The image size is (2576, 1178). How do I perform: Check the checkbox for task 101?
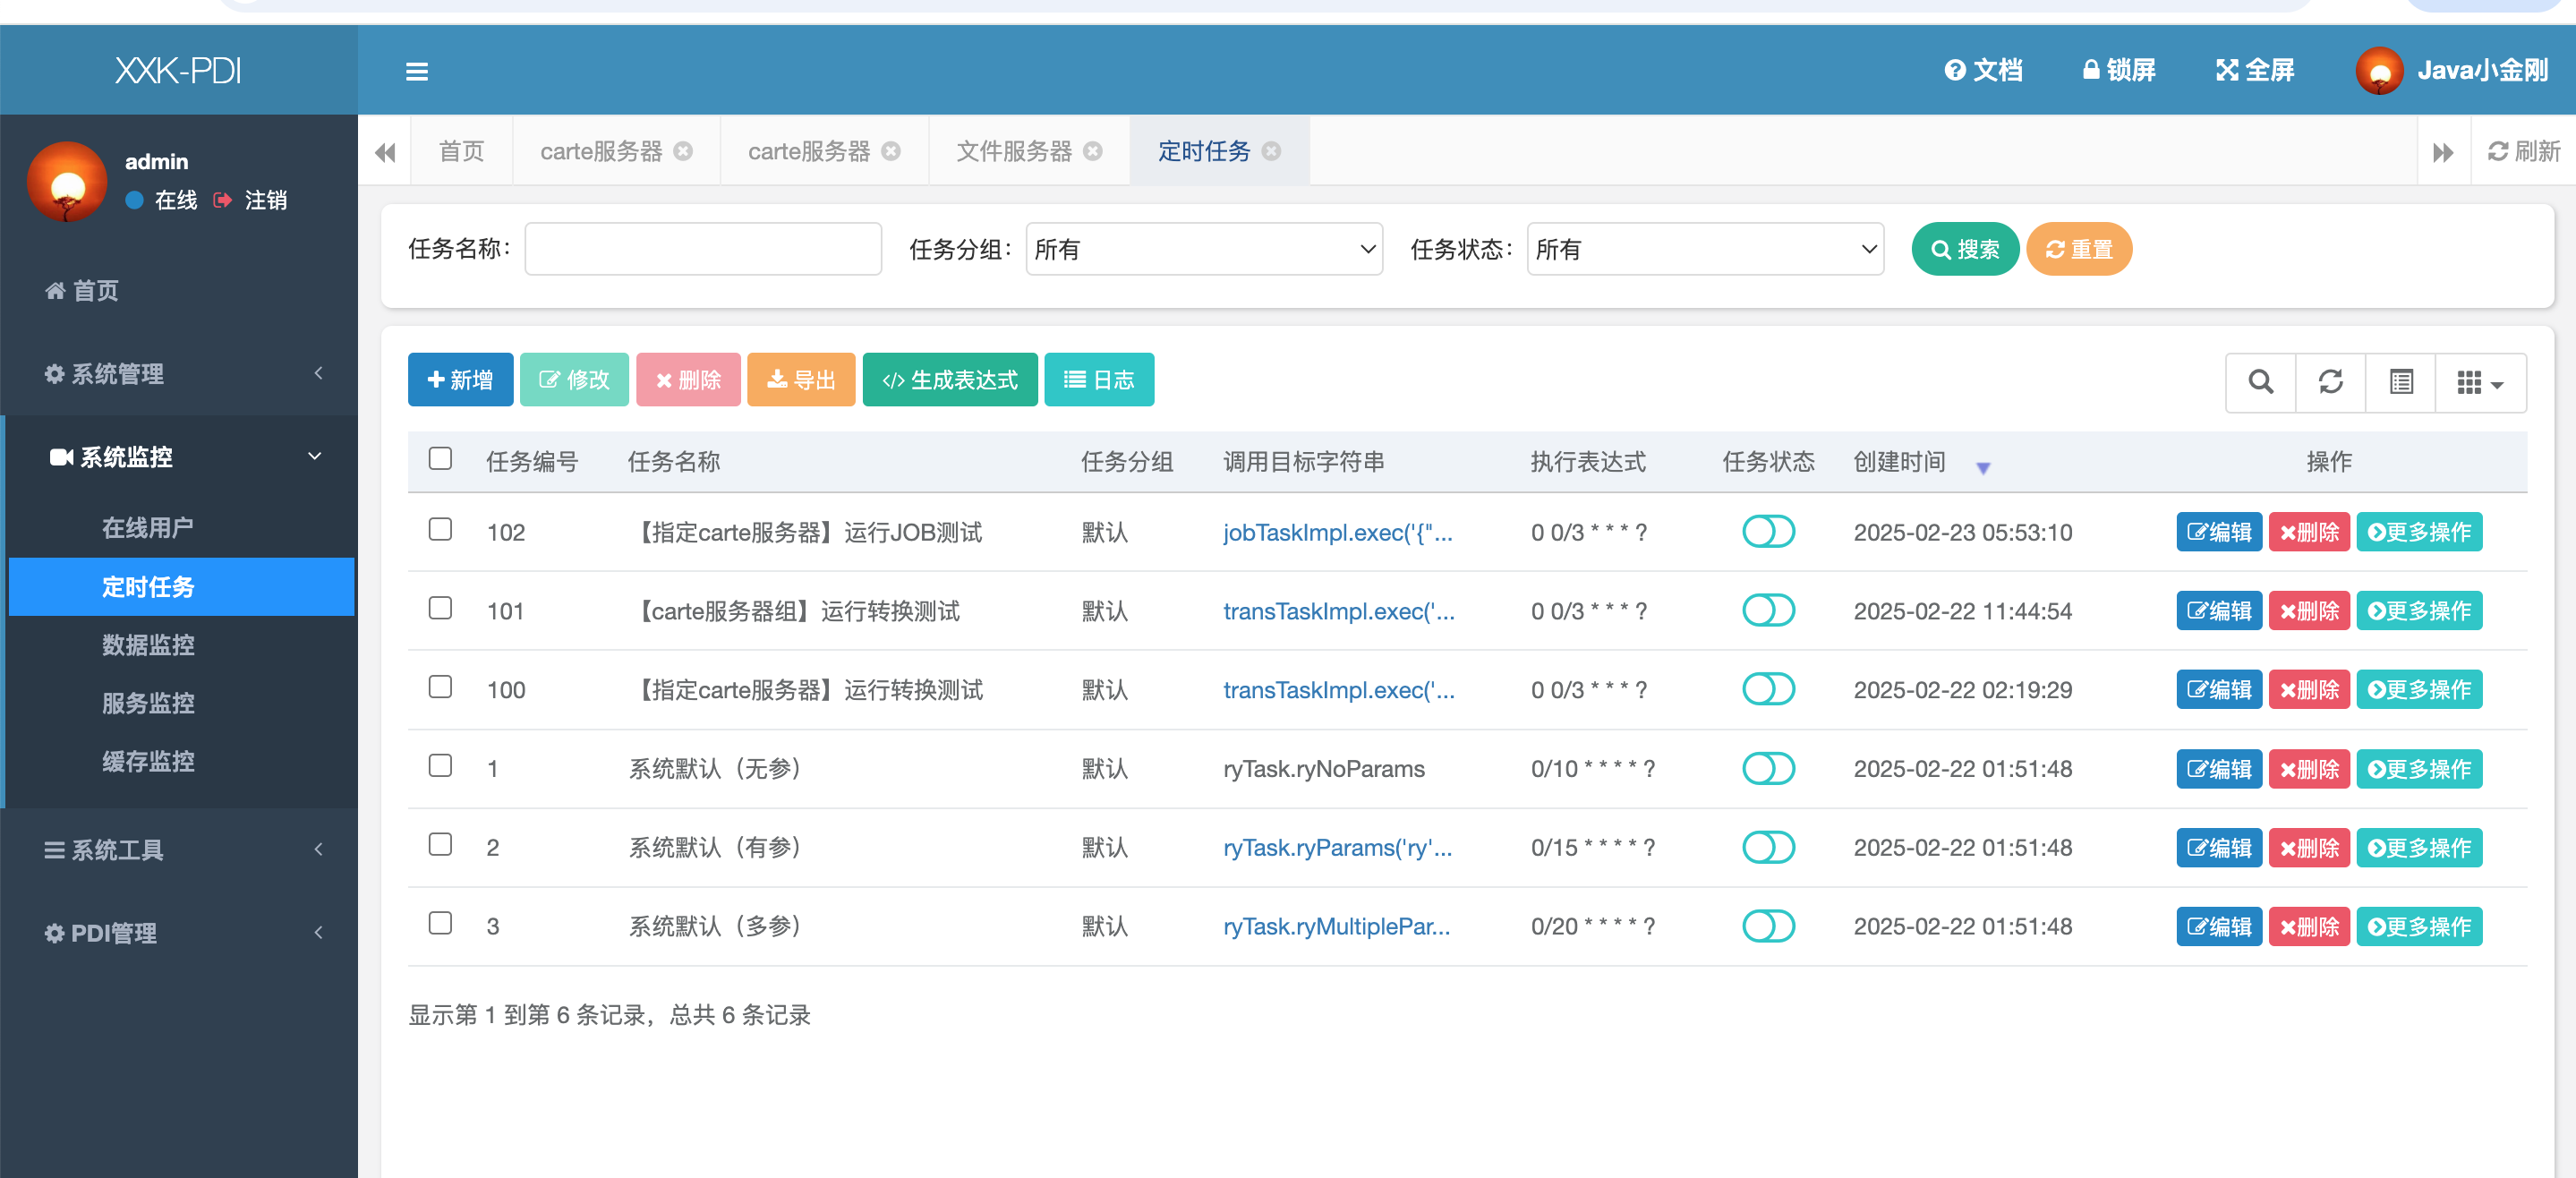(440, 608)
